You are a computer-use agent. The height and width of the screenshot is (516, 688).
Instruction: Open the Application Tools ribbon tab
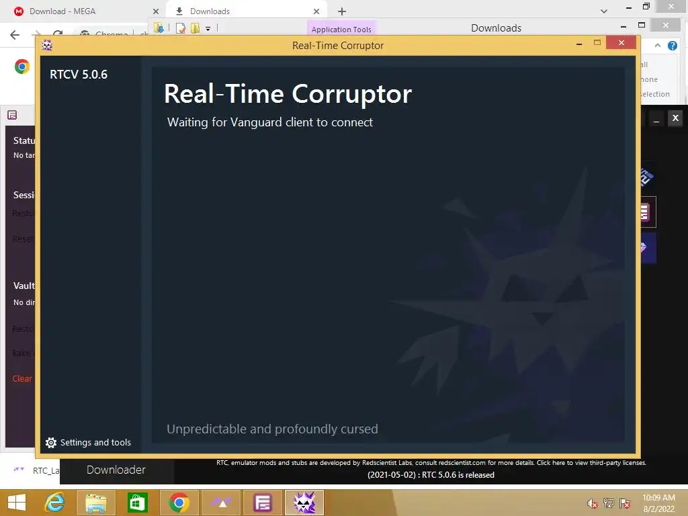point(341,29)
